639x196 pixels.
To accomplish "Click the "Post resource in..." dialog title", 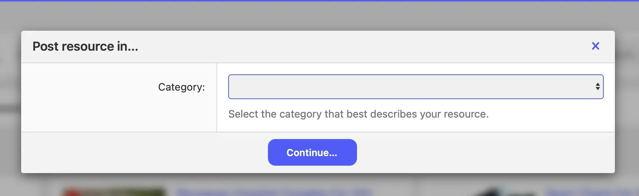I will [x=85, y=47].
